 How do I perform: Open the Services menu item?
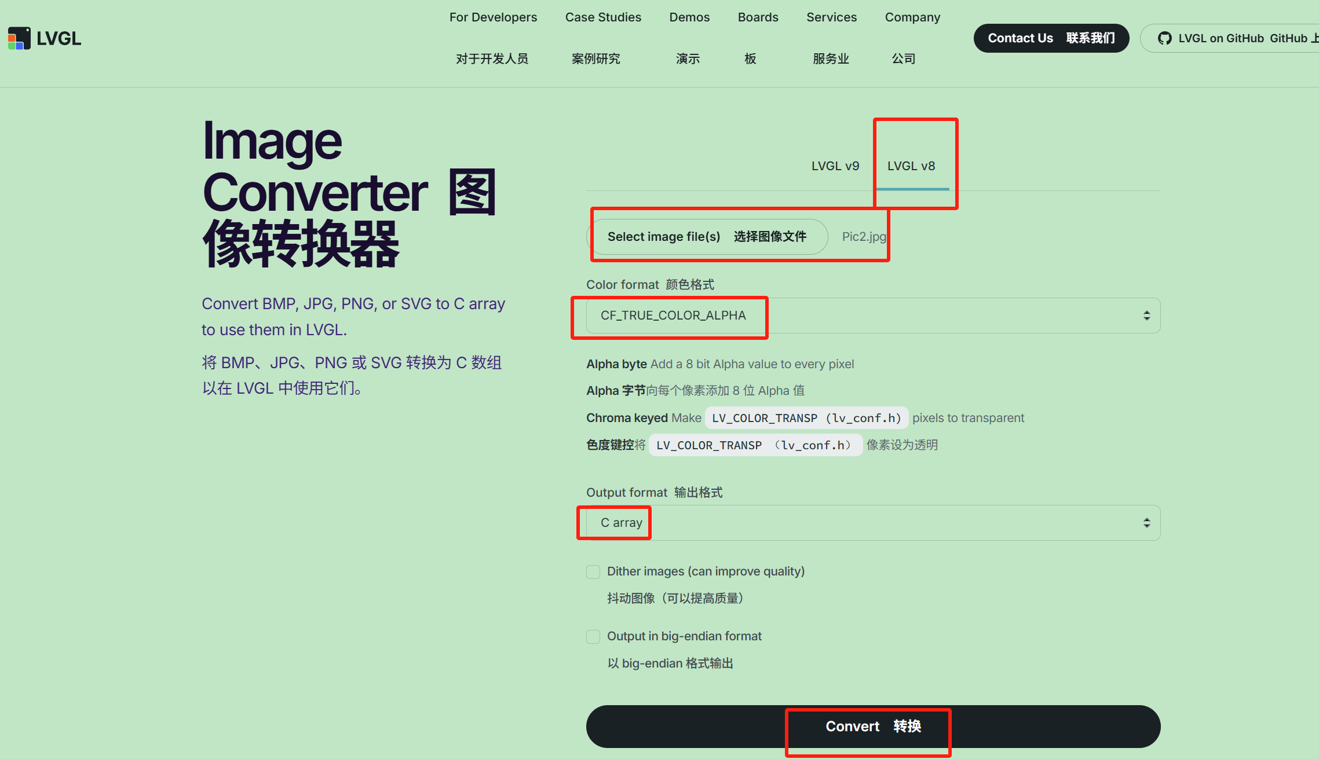click(x=831, y=17)
